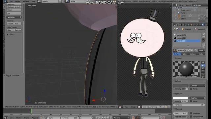Open the Render menu

point(18,1)
